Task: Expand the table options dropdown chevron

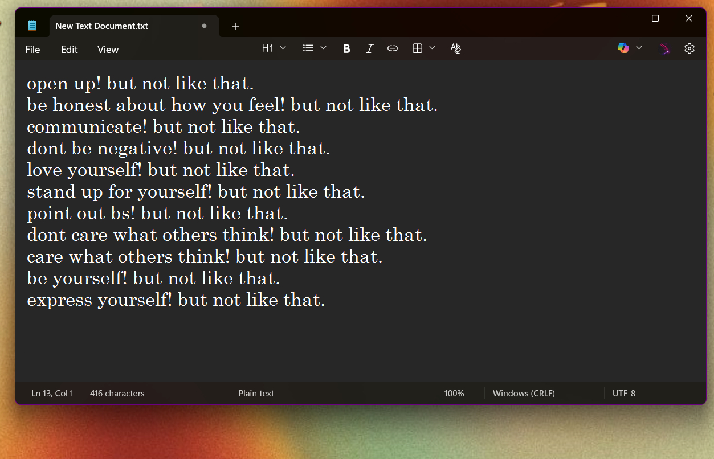Action: (432, 48)
